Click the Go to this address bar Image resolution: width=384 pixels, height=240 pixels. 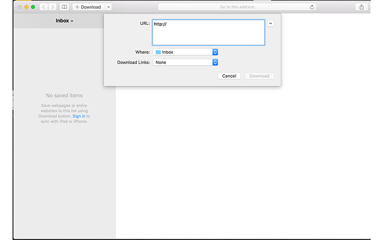[237, 7]
